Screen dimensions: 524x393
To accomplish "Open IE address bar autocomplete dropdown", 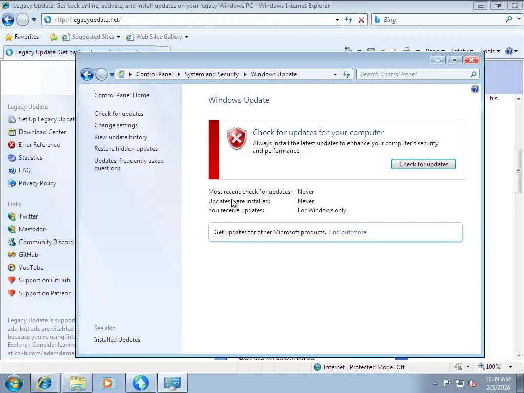I will click(x=337, y=20).
